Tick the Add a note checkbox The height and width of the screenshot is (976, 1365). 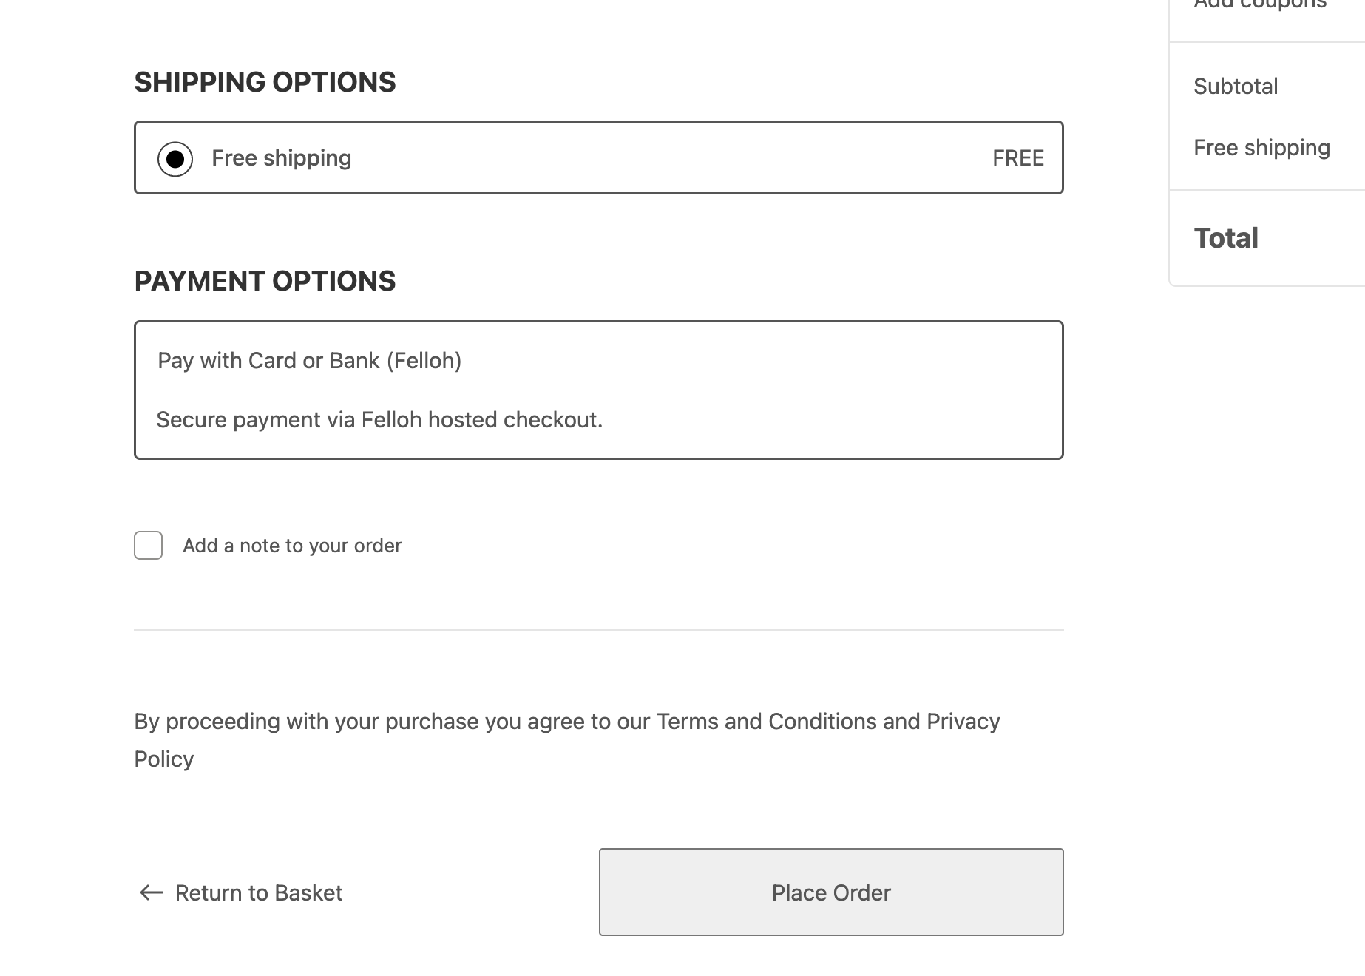149,546
